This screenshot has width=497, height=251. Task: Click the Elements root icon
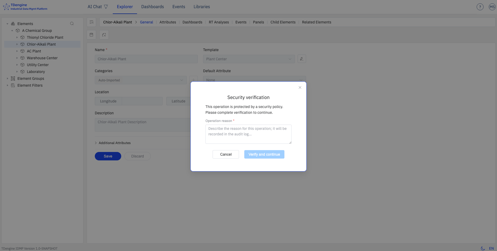point(13,24)
